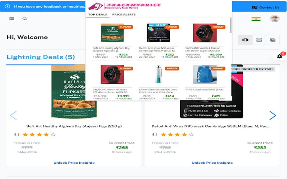Open the user profile avatar
287x179 pixels.
point(275,19)
